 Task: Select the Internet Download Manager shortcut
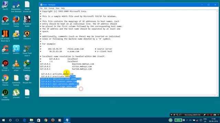(x=27, y=66)
